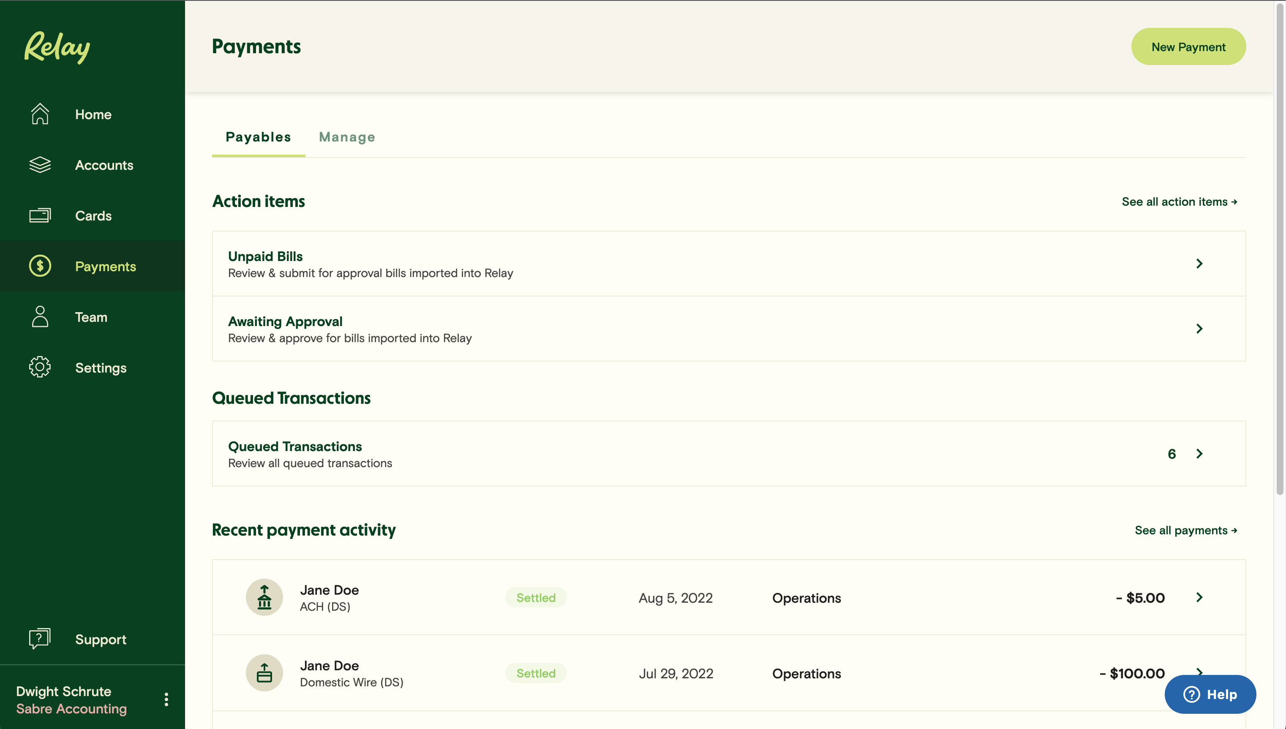
Task: Click the Relay logo
Action: click(x=57, y=47)
